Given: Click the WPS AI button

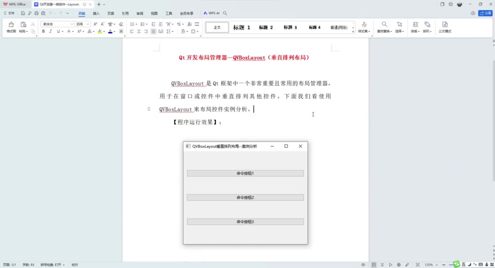Looking at the screenshot, I should (212, 13).
